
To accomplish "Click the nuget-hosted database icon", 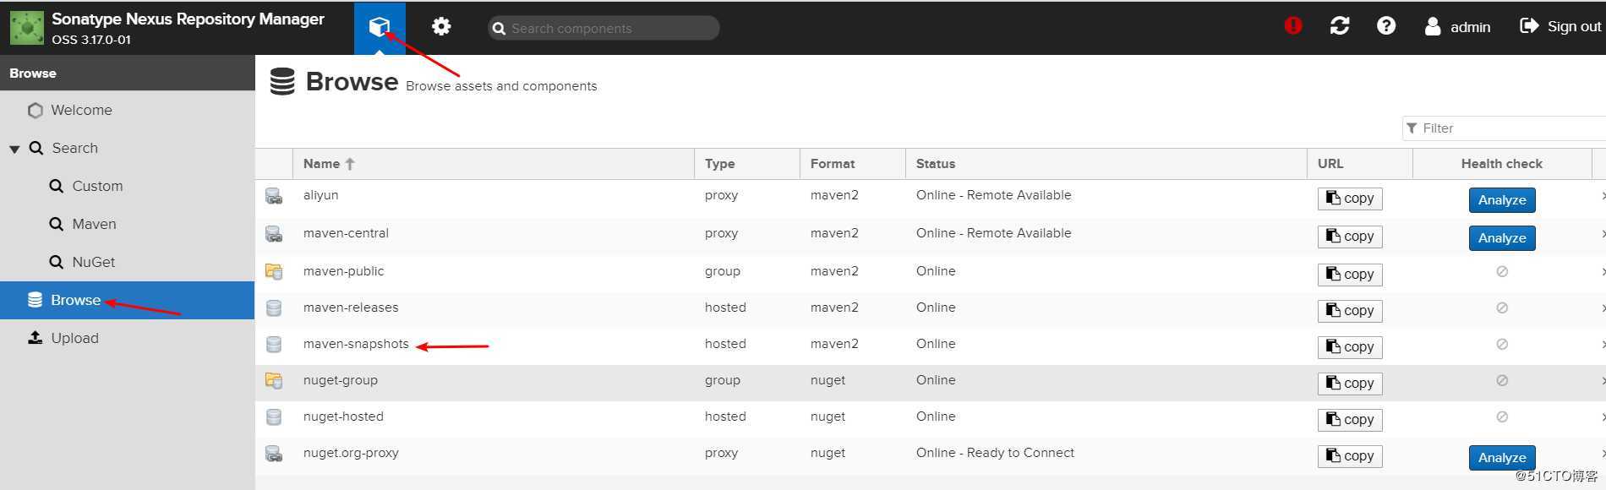I will [x=274, y=417].
